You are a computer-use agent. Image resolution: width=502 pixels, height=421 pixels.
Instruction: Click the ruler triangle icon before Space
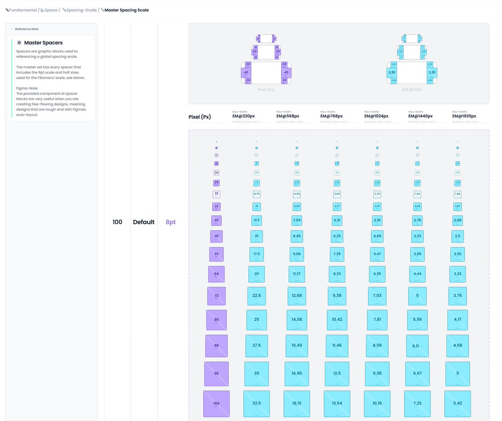(42, 10)
